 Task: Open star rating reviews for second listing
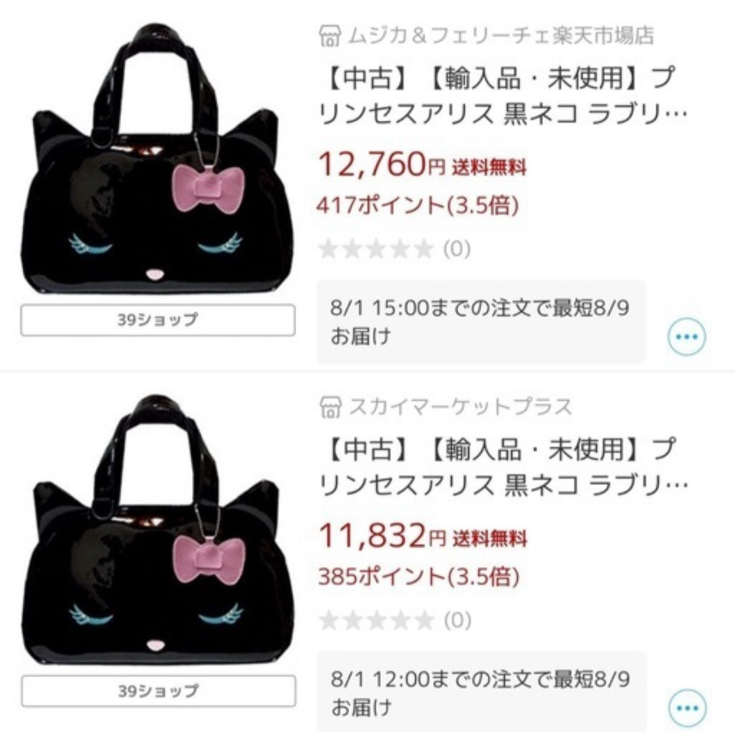(395, 620)
